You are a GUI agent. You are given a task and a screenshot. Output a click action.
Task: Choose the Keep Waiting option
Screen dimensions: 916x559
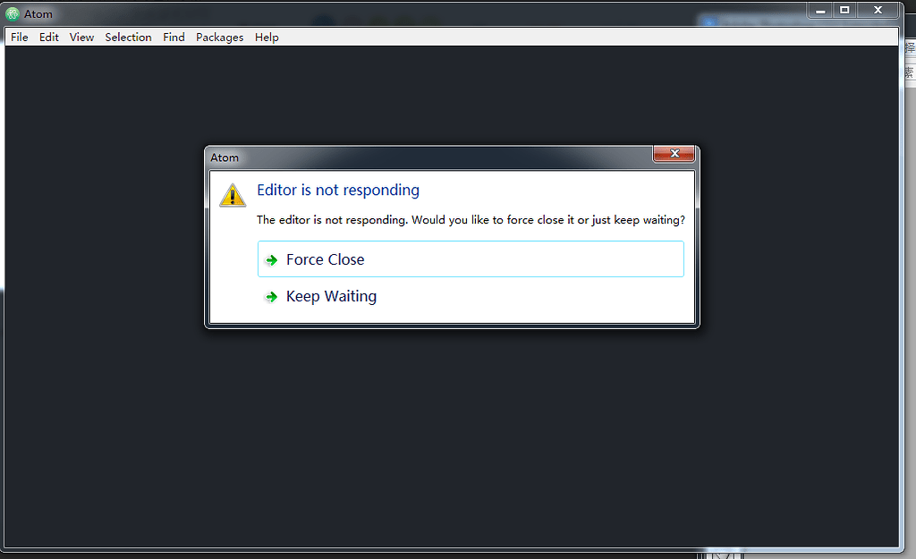coord(471,296)
